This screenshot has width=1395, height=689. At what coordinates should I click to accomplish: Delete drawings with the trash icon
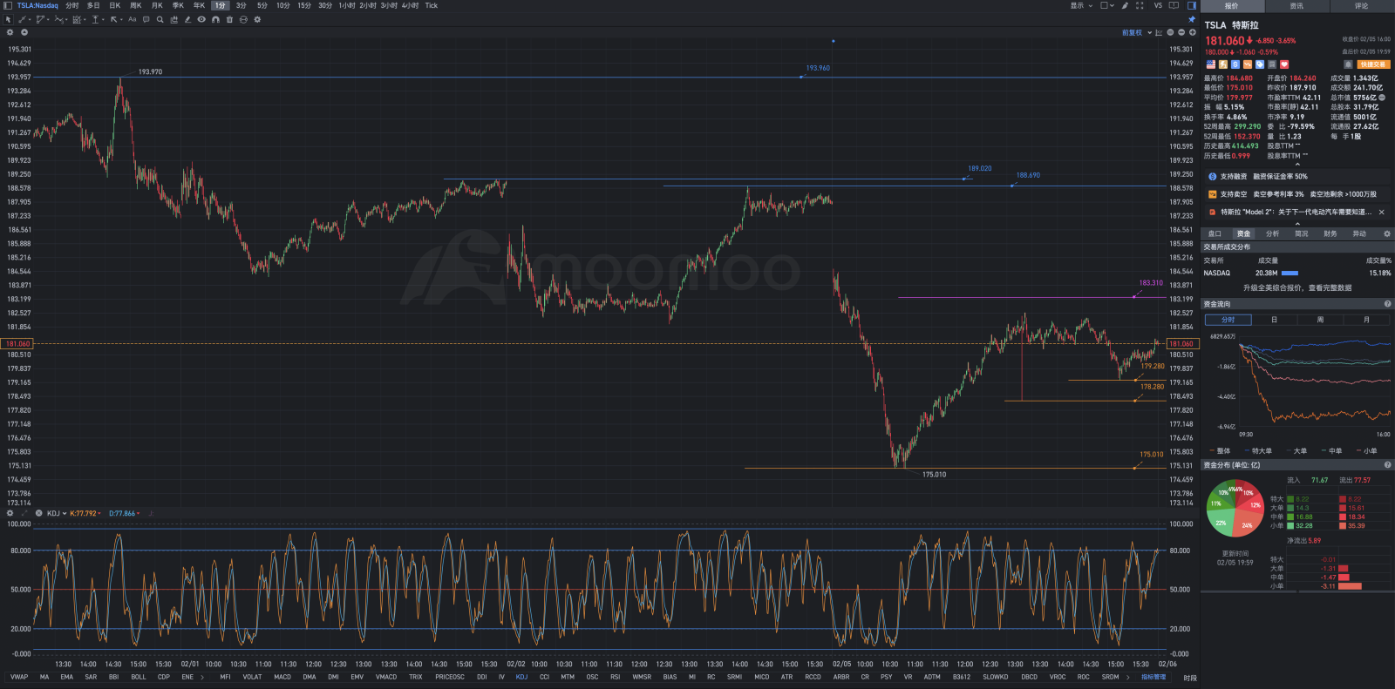(x=229, y=19)
